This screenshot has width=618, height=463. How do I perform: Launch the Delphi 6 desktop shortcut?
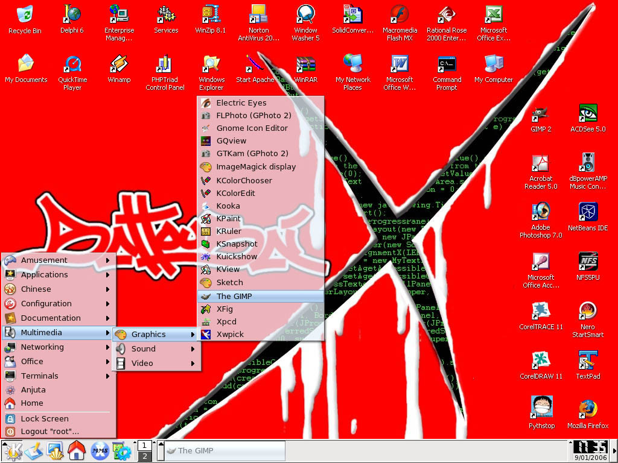point(72,20)
